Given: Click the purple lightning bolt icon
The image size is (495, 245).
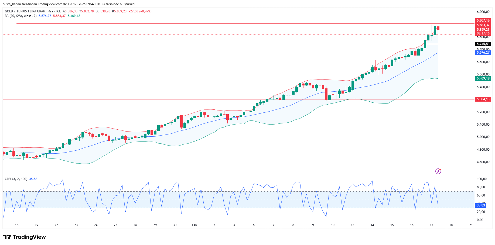Looking at the screenshot, I should 438,171.
